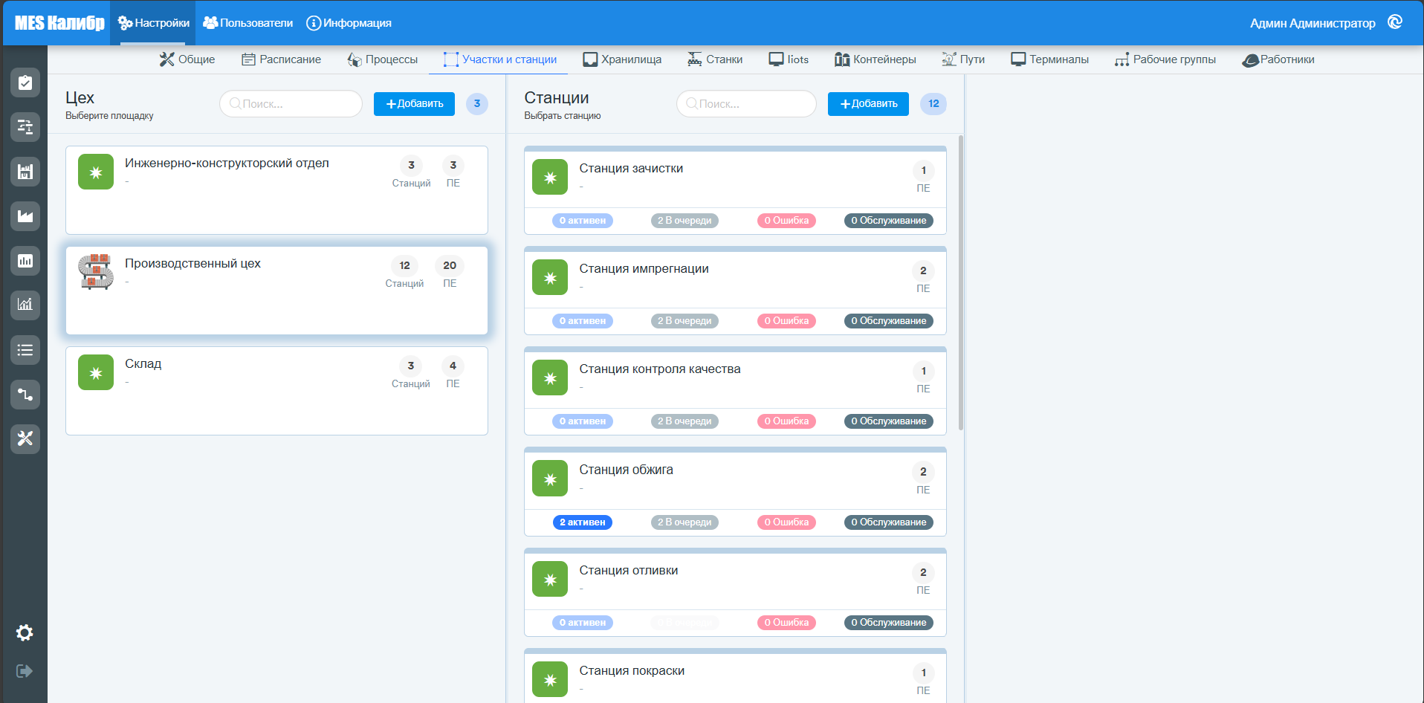The height and width of the screenshot is (703, 1424).
Task: Open the factory building sidebar icon
Action: [25, 172]
